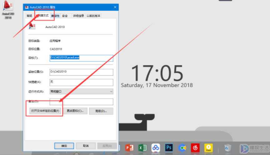Click the 更改图标(C)... button
The height and width of the screenshot is (155, 270).
pyautogui.click(x=75, y=111)
